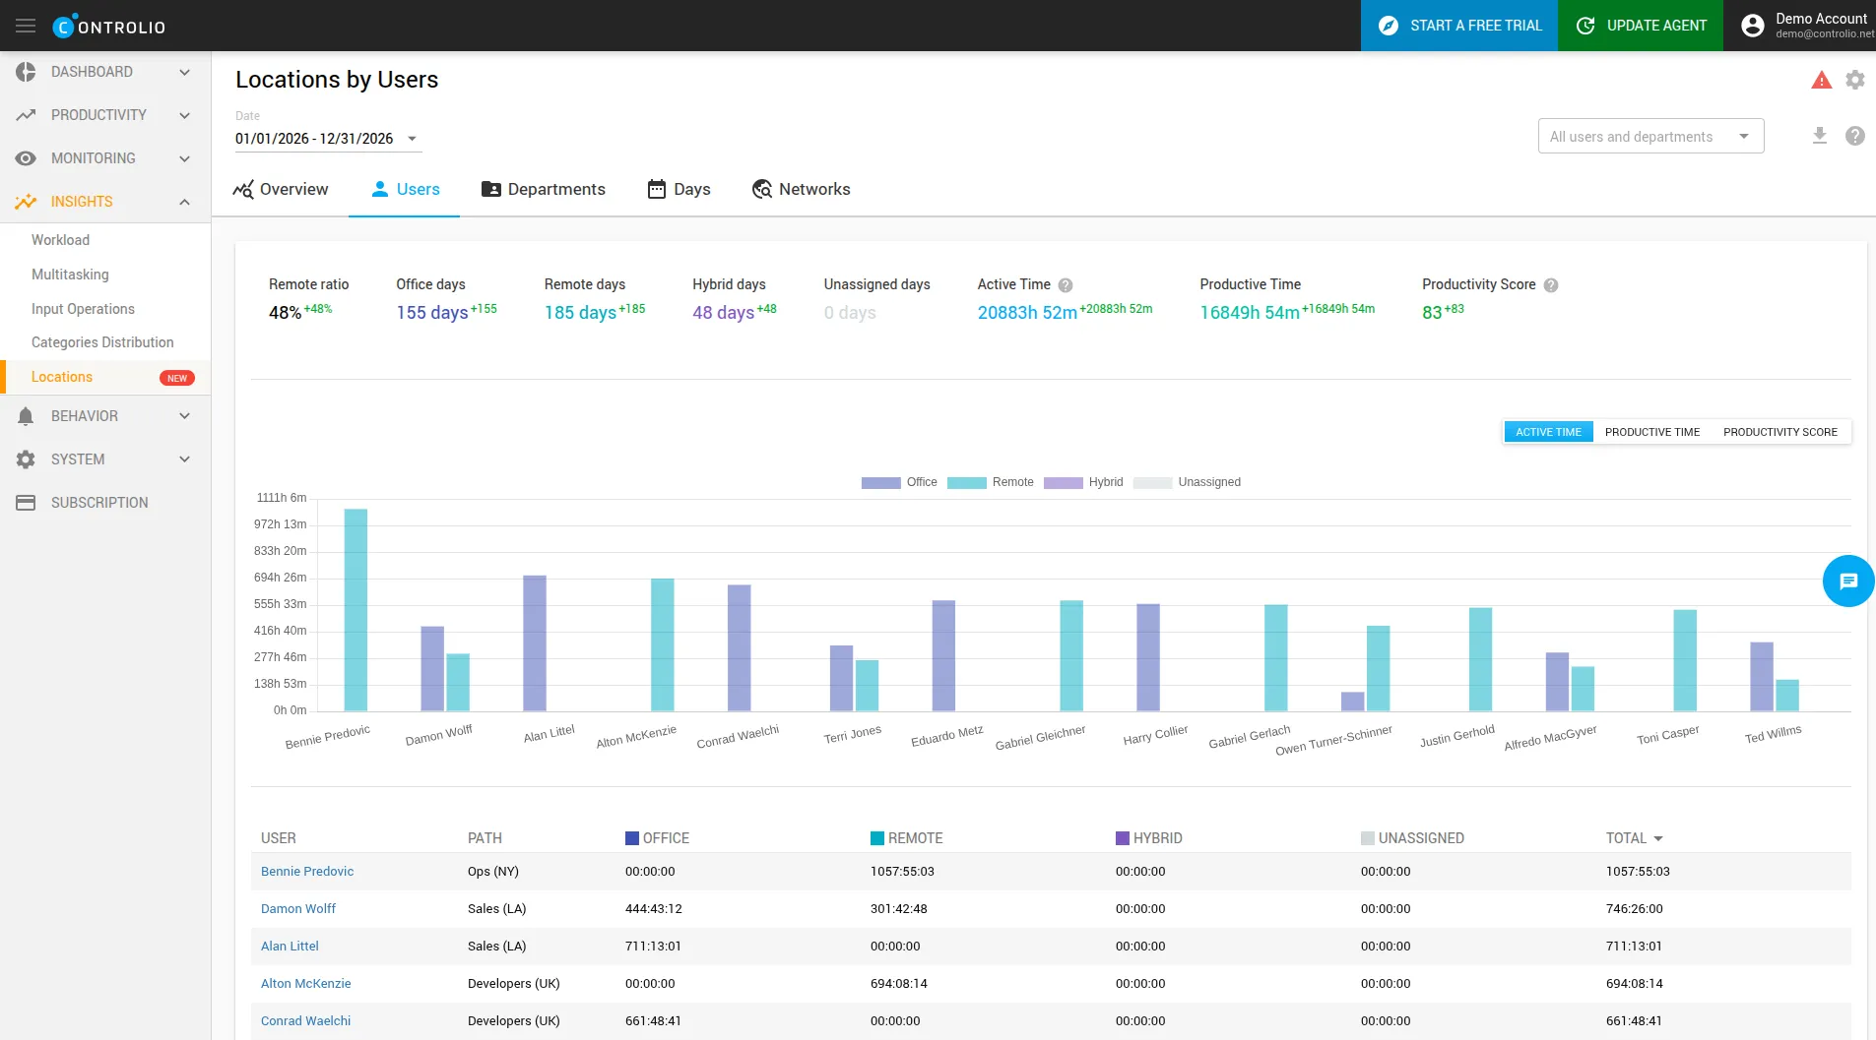Click the download report icon
The height and width of the screenshot is (1040, 1876).
1820,136
